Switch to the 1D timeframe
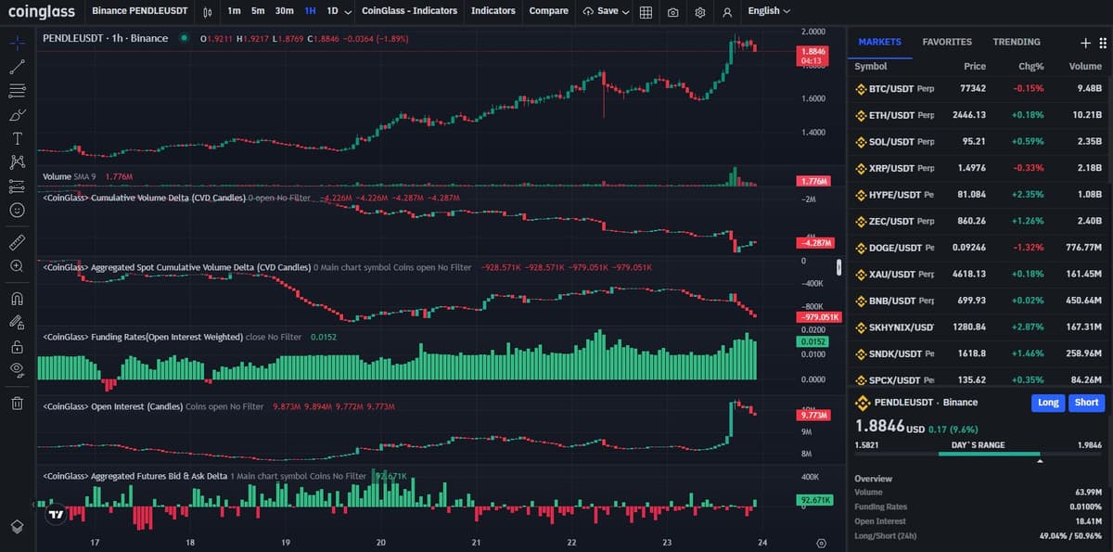The width and height of the screenshot is (1113, 552). pyautogui.click(x=332, y=11)
